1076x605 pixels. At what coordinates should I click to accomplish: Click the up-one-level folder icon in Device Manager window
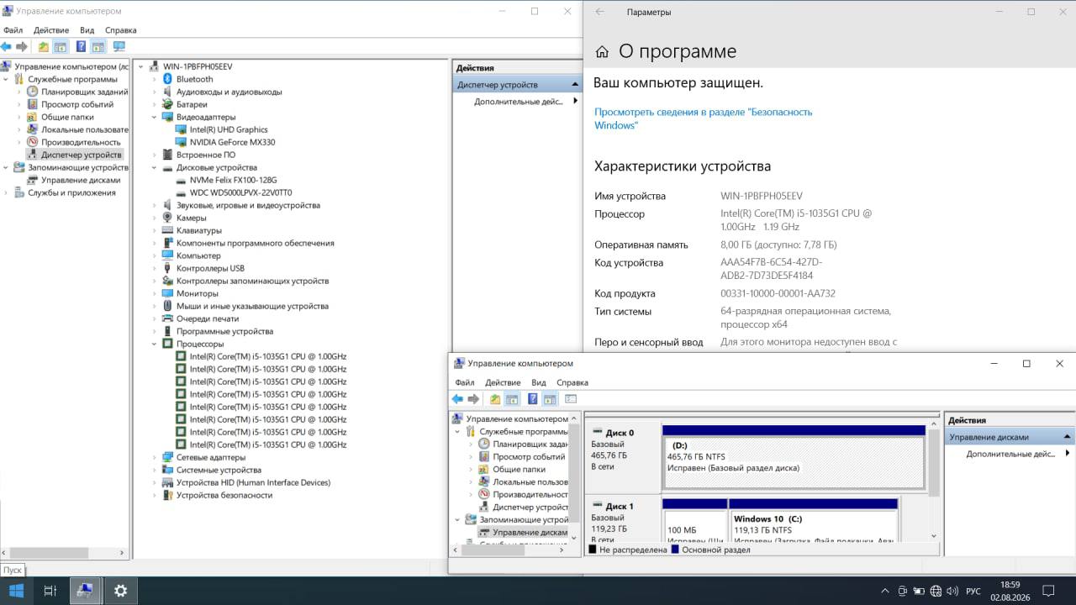pos(44,47)
